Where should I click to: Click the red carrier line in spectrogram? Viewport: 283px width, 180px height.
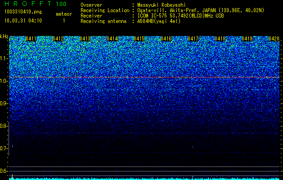coord(144,77)
